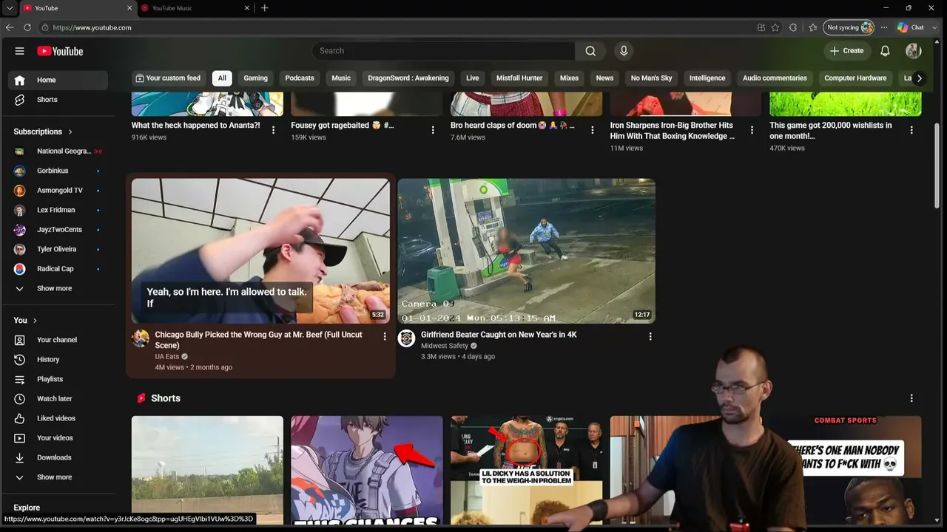Open menu for 'Bro heard claps of doom'
The image size is (947, 532).
[593, 130]
